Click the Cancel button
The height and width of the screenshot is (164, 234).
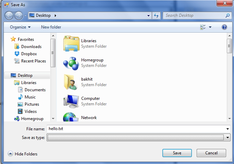click(211, 153)
